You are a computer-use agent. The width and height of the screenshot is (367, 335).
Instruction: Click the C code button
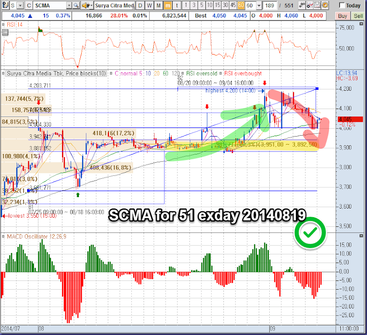click(29, 5)
